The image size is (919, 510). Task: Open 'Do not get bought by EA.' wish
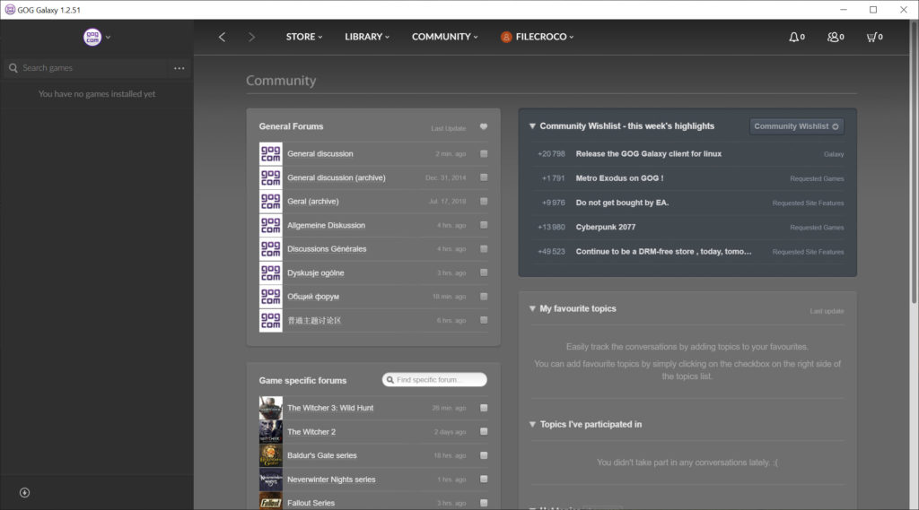(x=622, y=203)
